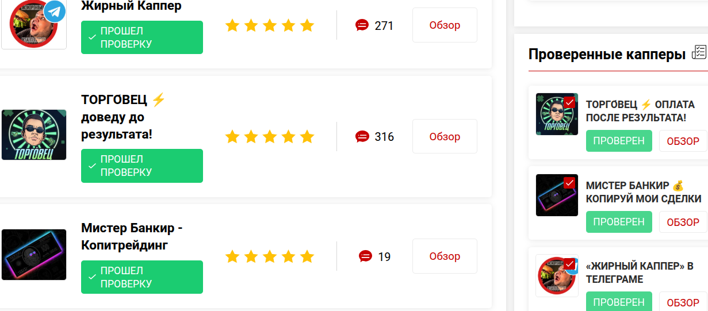Click ПРОШЕЛ ПРОВЕРКУ badge under ТОРГОВЕЦ
This screenshot has height=311, width=708.
[x=142, y=166]
